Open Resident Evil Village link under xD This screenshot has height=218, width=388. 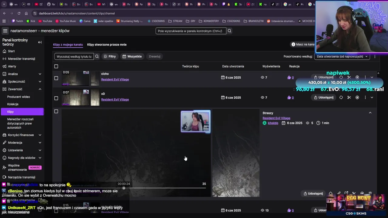click(115, 99)
